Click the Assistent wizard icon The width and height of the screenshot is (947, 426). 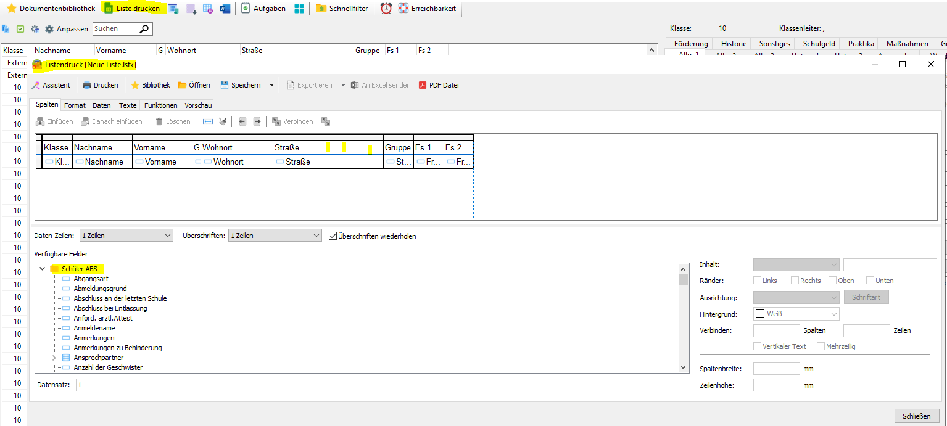point(36,85)
